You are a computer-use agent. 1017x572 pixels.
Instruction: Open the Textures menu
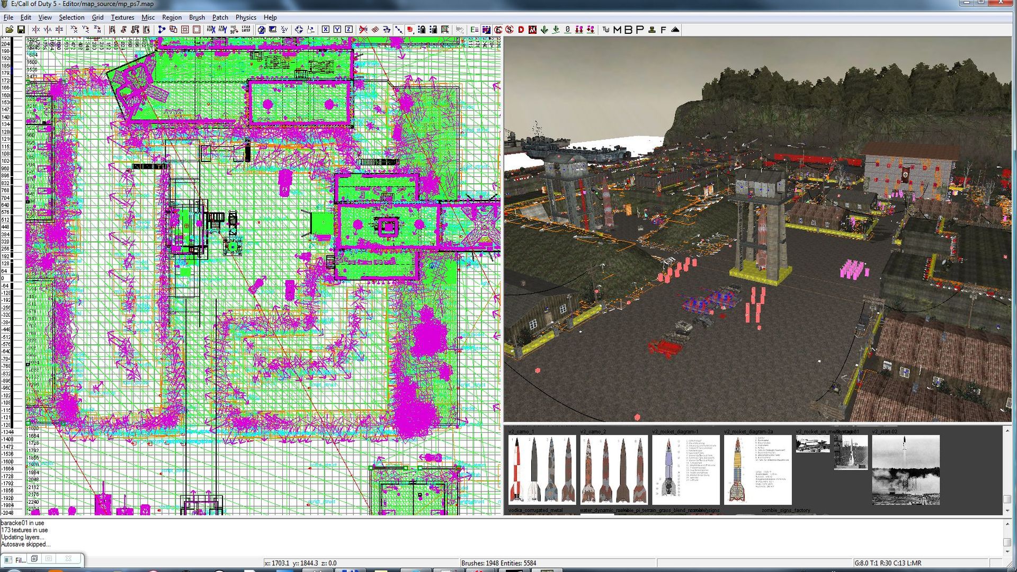(x=122, y=17)
